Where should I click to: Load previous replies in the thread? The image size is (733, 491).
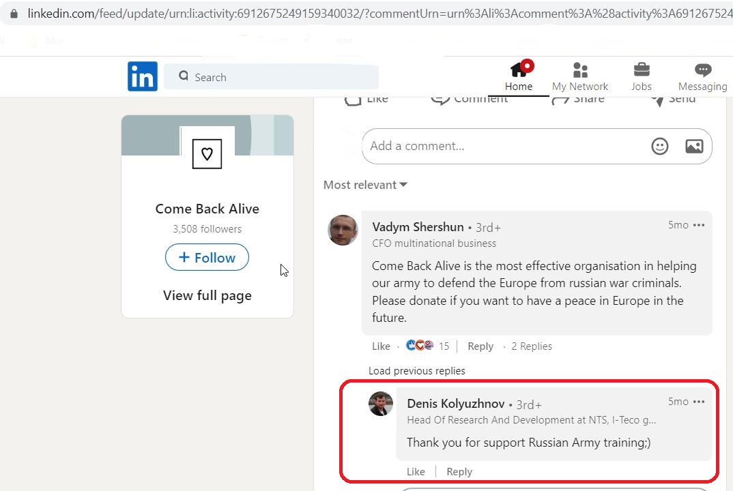pos(416,371)
